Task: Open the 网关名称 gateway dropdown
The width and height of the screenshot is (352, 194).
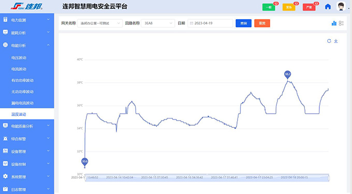Action: [100, 23]
